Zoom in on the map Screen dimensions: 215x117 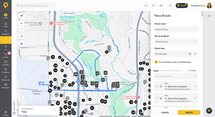[21, 23]
